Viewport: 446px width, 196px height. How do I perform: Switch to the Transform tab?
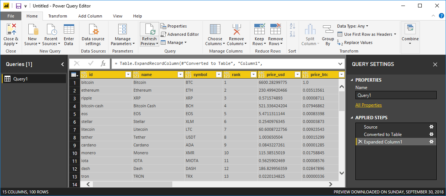click(58, 16)
